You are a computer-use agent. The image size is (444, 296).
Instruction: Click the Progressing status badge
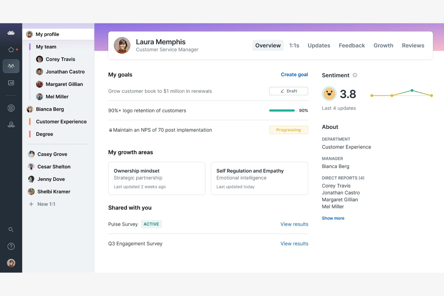(x=289, y=130)
